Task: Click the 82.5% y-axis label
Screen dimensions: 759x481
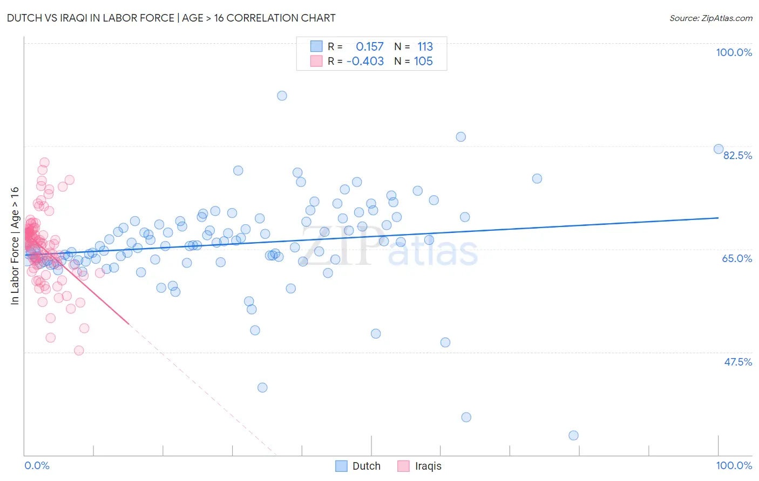Action: tap(737, 155)
